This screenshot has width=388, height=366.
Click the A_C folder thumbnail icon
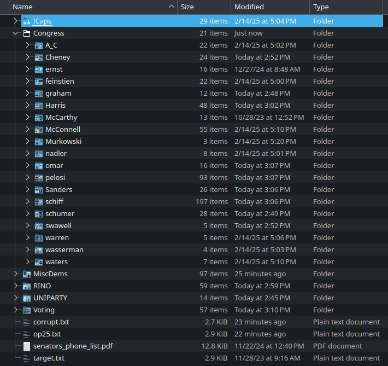point(39,45)
